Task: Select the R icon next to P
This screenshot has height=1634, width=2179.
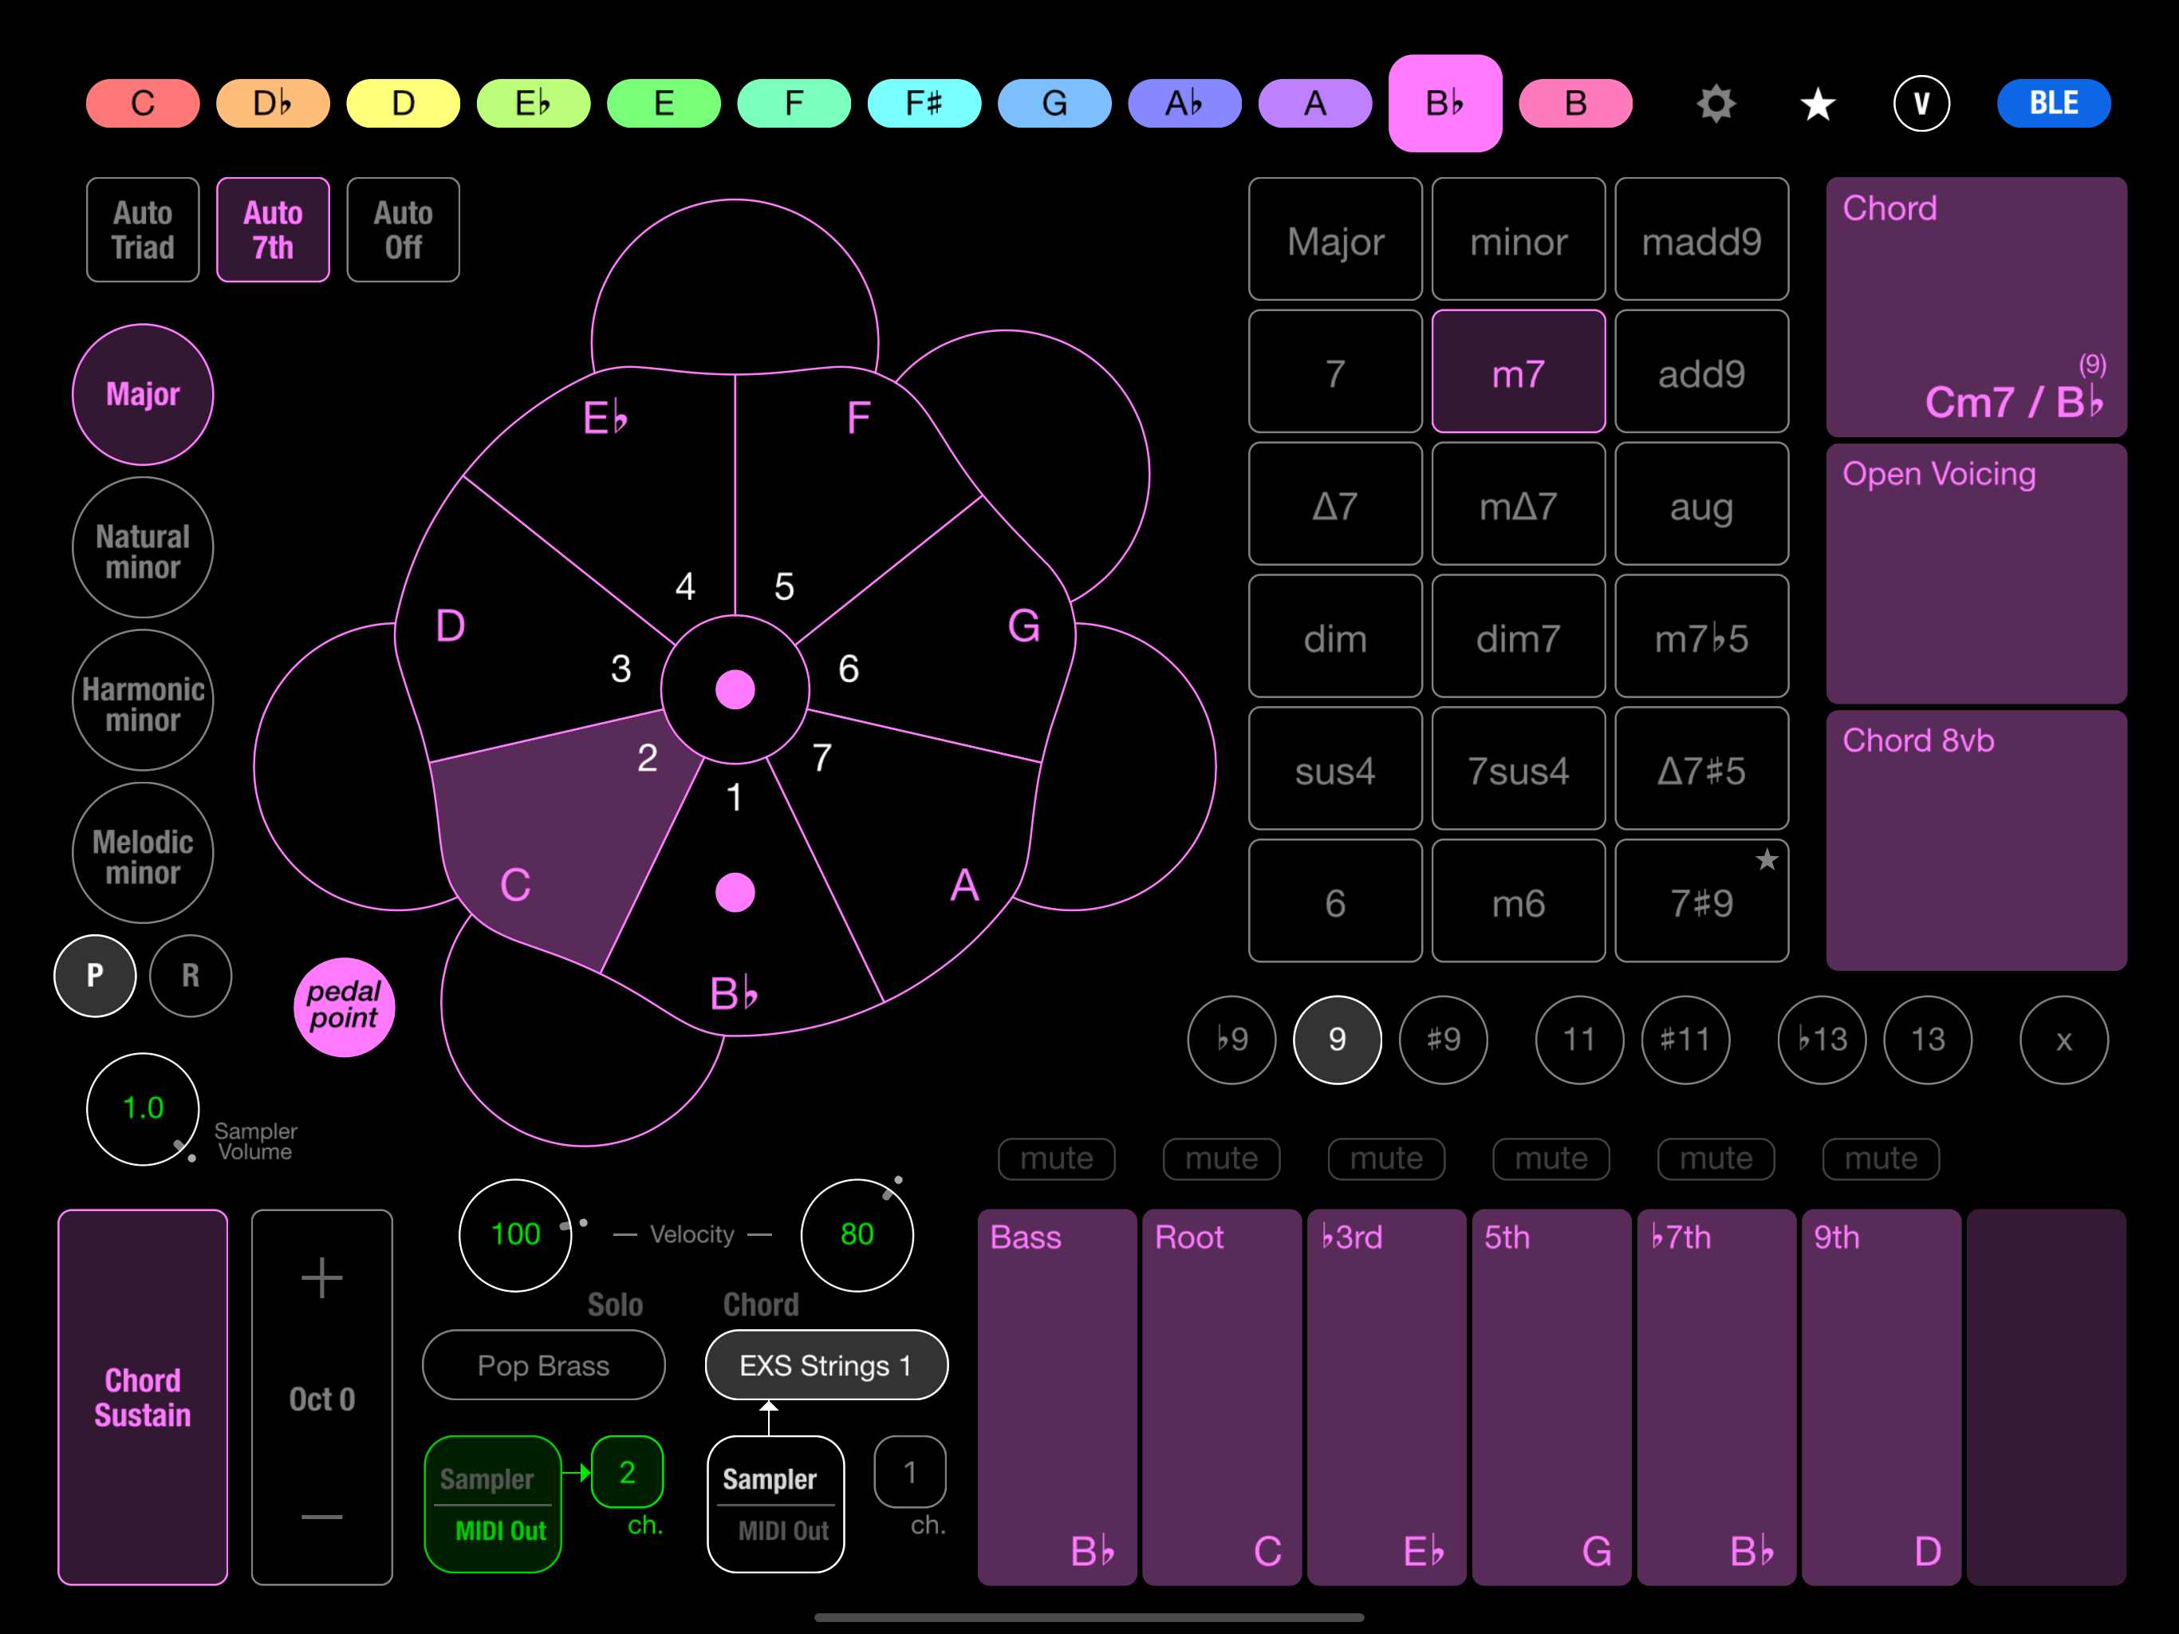Action: coord(190,976)
